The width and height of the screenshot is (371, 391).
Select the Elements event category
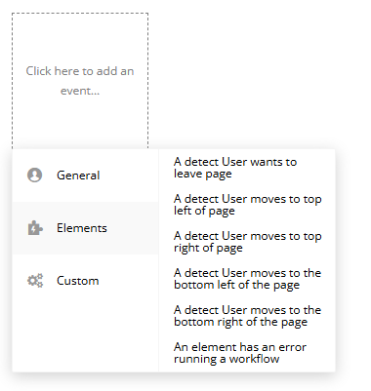click(x=85, y=228)
